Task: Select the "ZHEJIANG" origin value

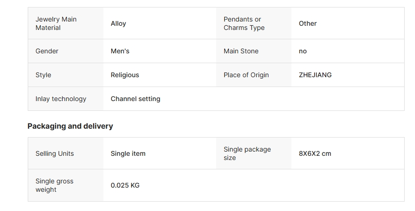Action: tap(315, 75)
